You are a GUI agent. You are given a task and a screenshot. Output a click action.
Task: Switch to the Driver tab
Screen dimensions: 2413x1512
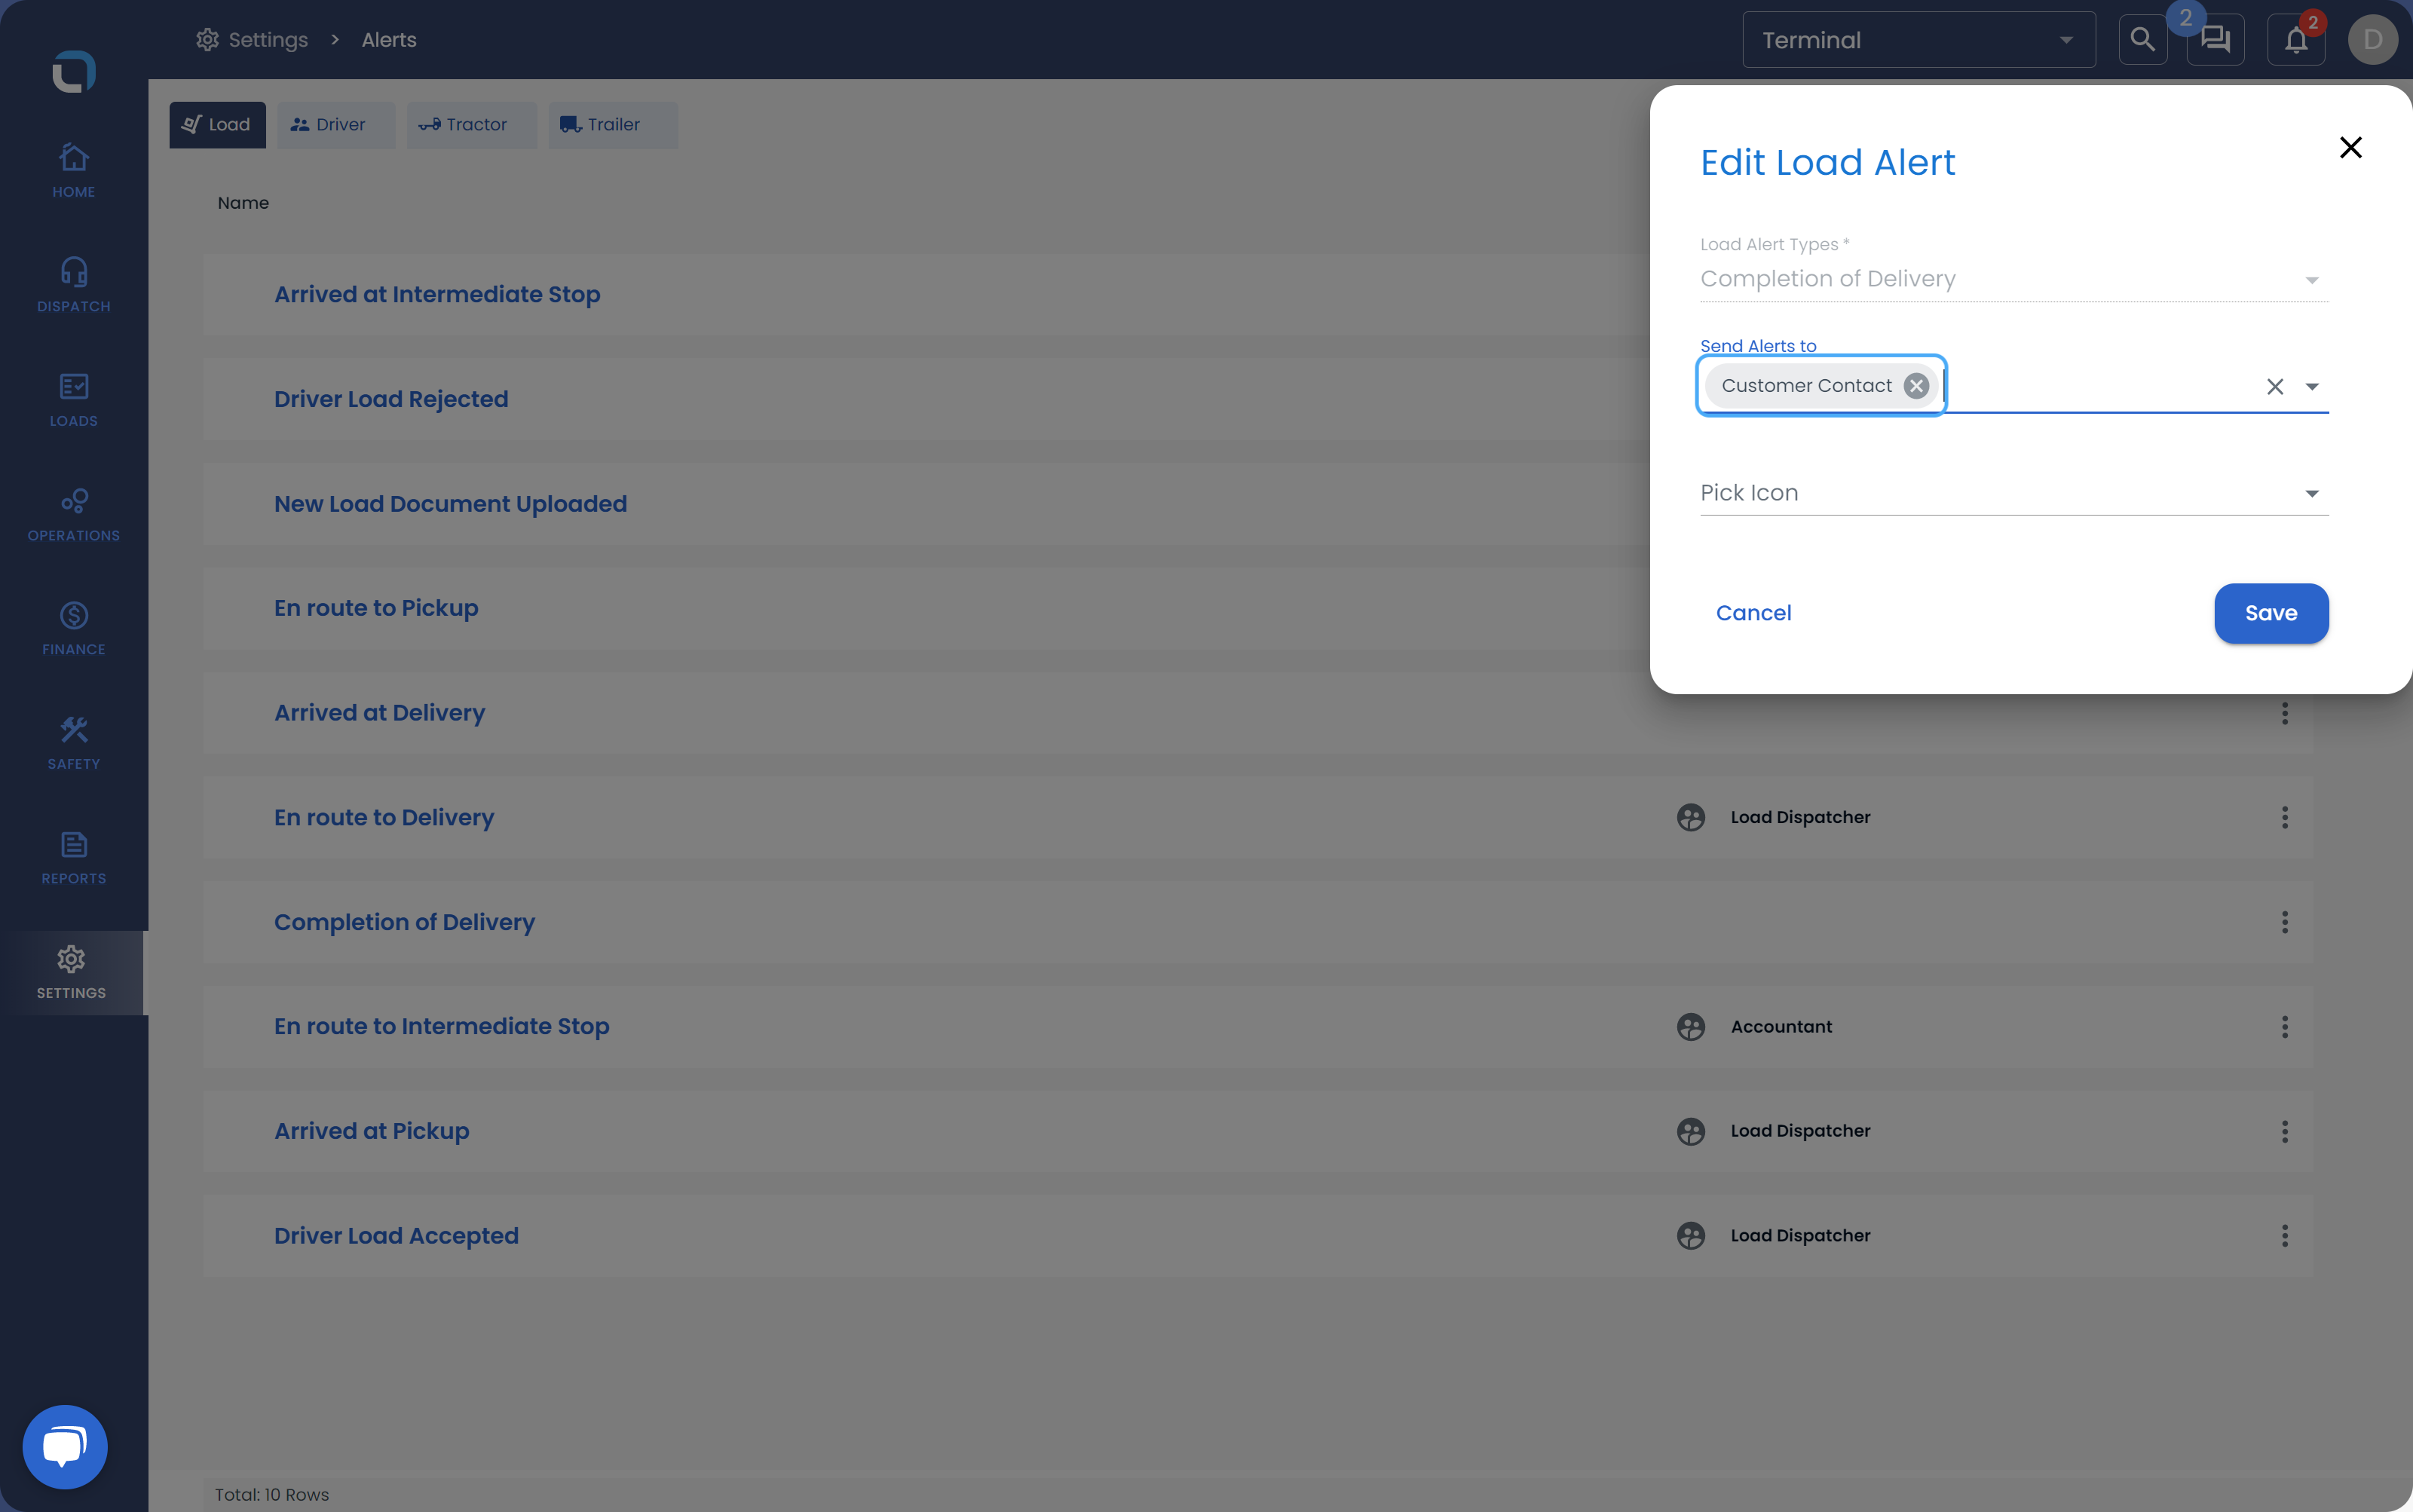336,125
